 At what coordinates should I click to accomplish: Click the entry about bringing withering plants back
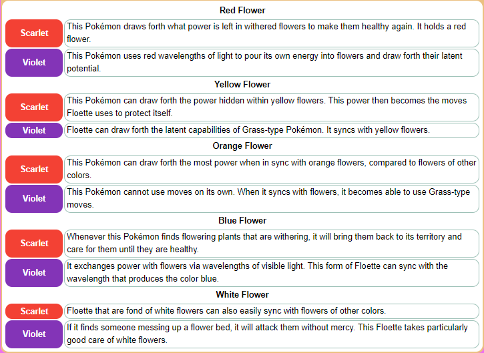(x=272, y=244)
